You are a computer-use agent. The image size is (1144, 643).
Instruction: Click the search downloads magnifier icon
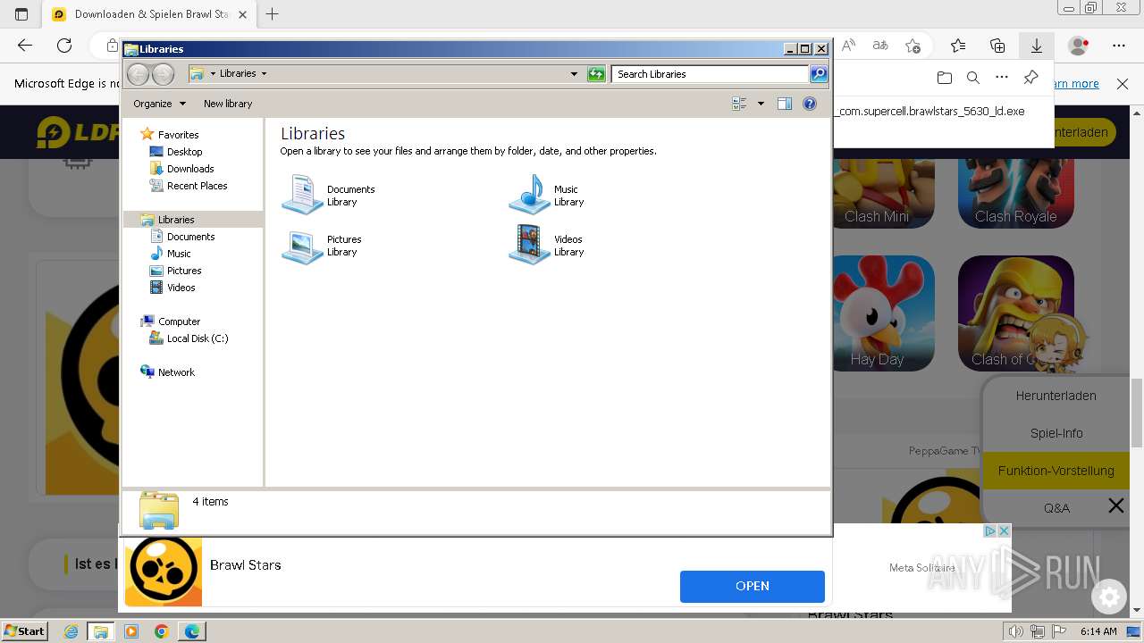973,78
